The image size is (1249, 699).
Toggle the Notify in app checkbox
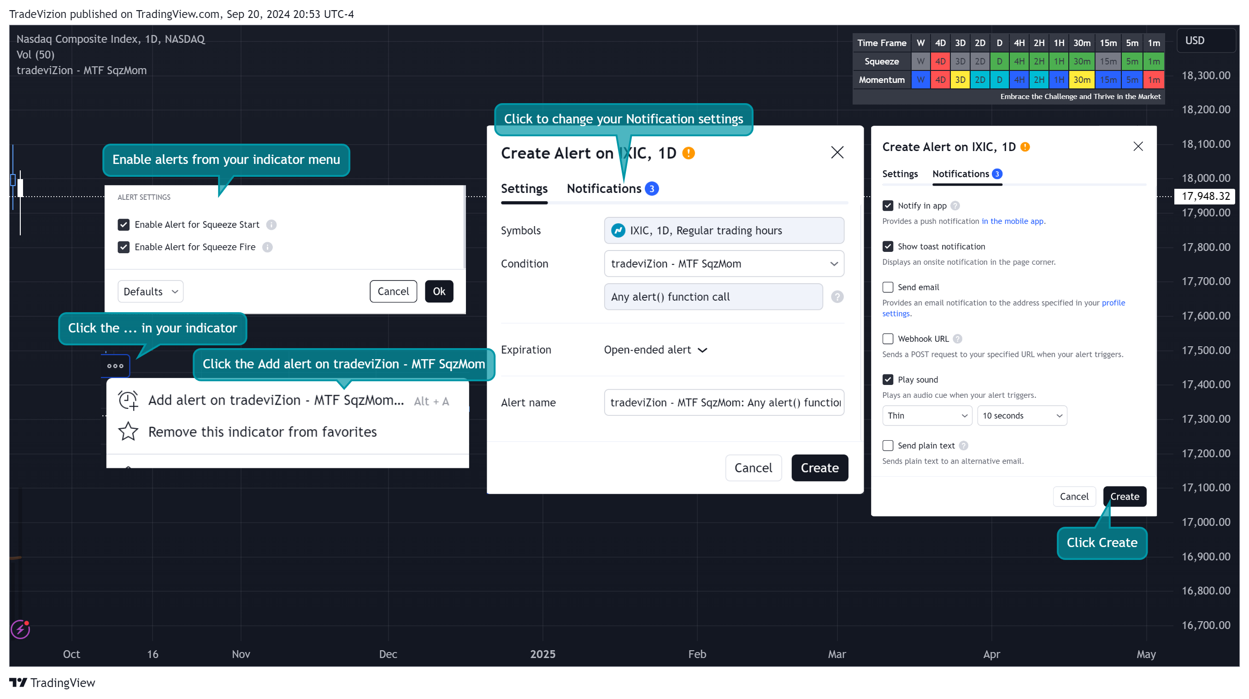pos(888,206)
